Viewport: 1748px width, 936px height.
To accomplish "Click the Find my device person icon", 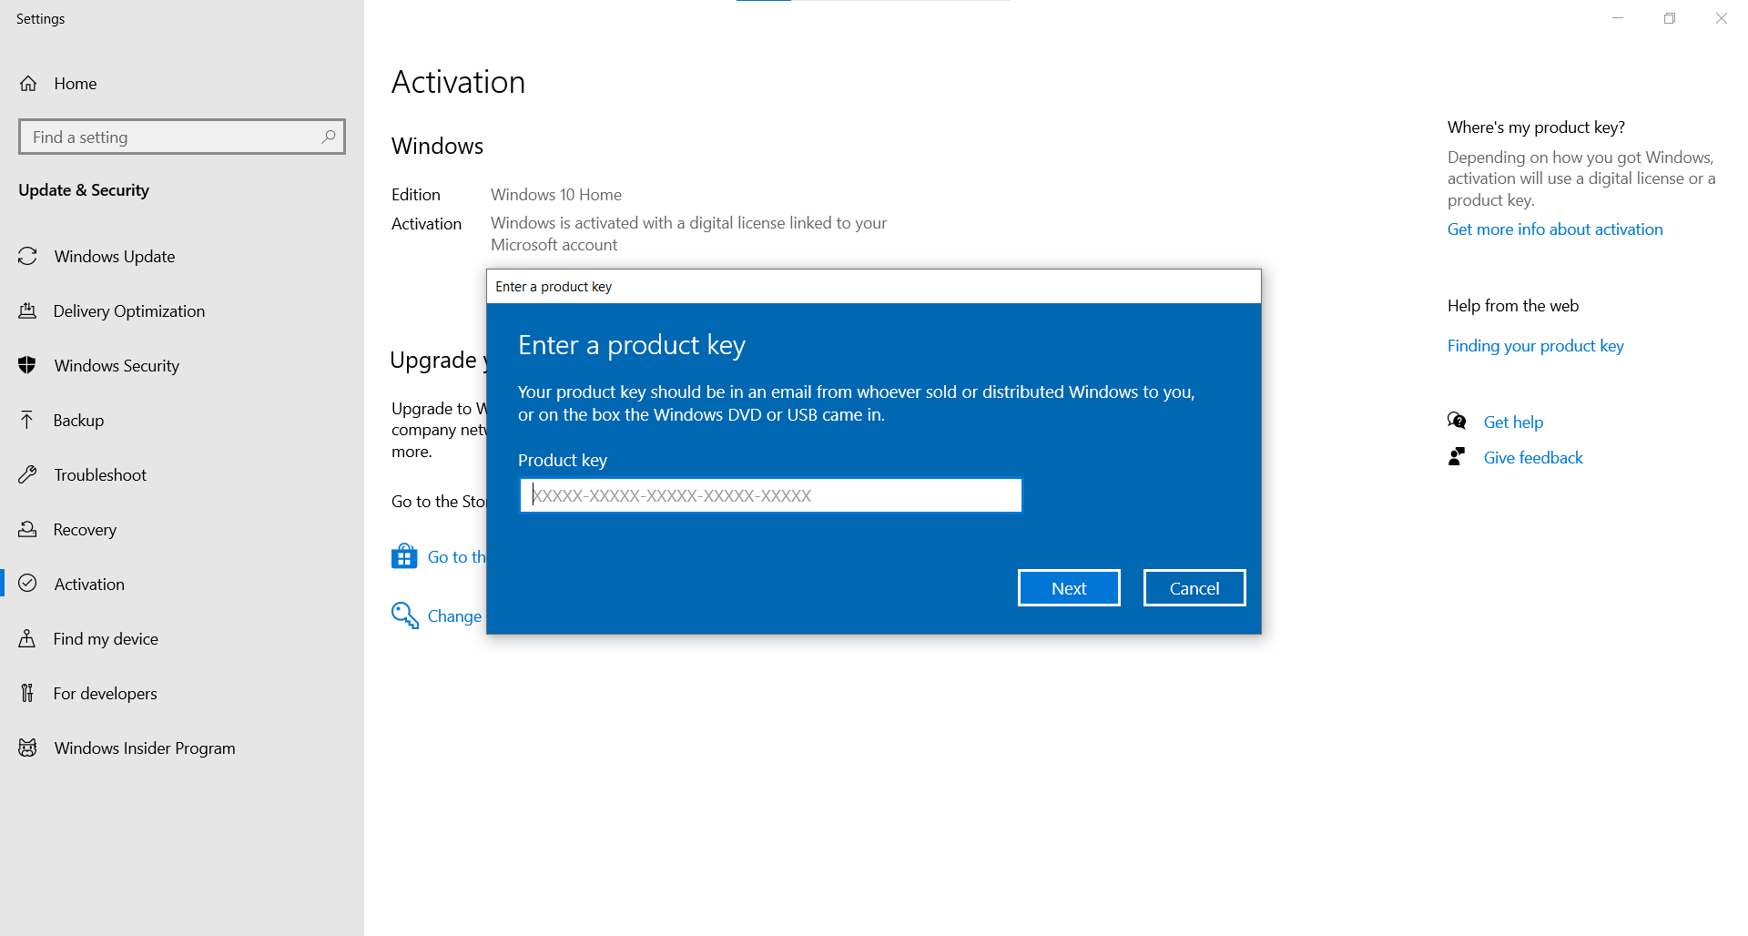I will [x=27, y=638].
